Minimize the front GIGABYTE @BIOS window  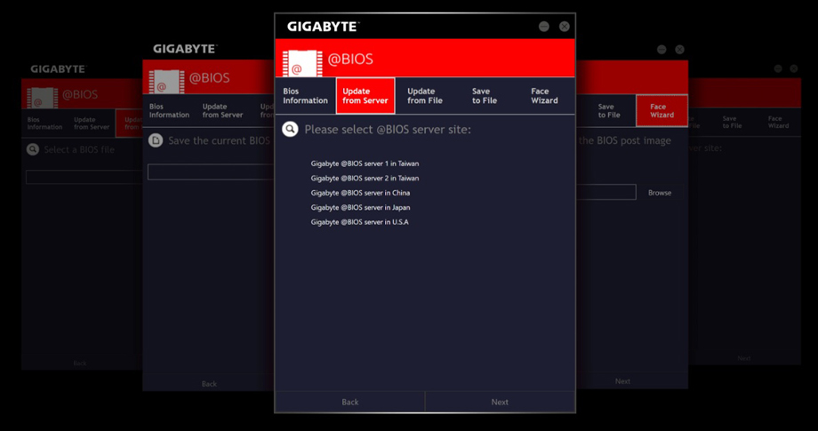coord(544,27)
